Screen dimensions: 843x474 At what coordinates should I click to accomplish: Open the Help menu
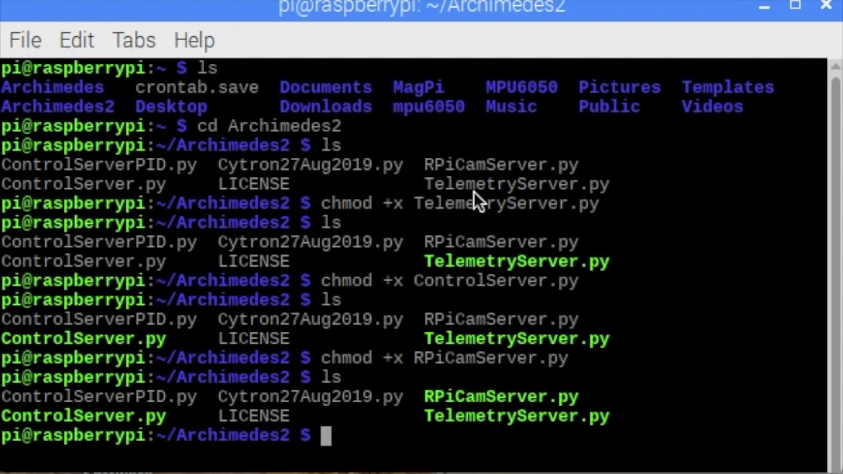point(194,40)
